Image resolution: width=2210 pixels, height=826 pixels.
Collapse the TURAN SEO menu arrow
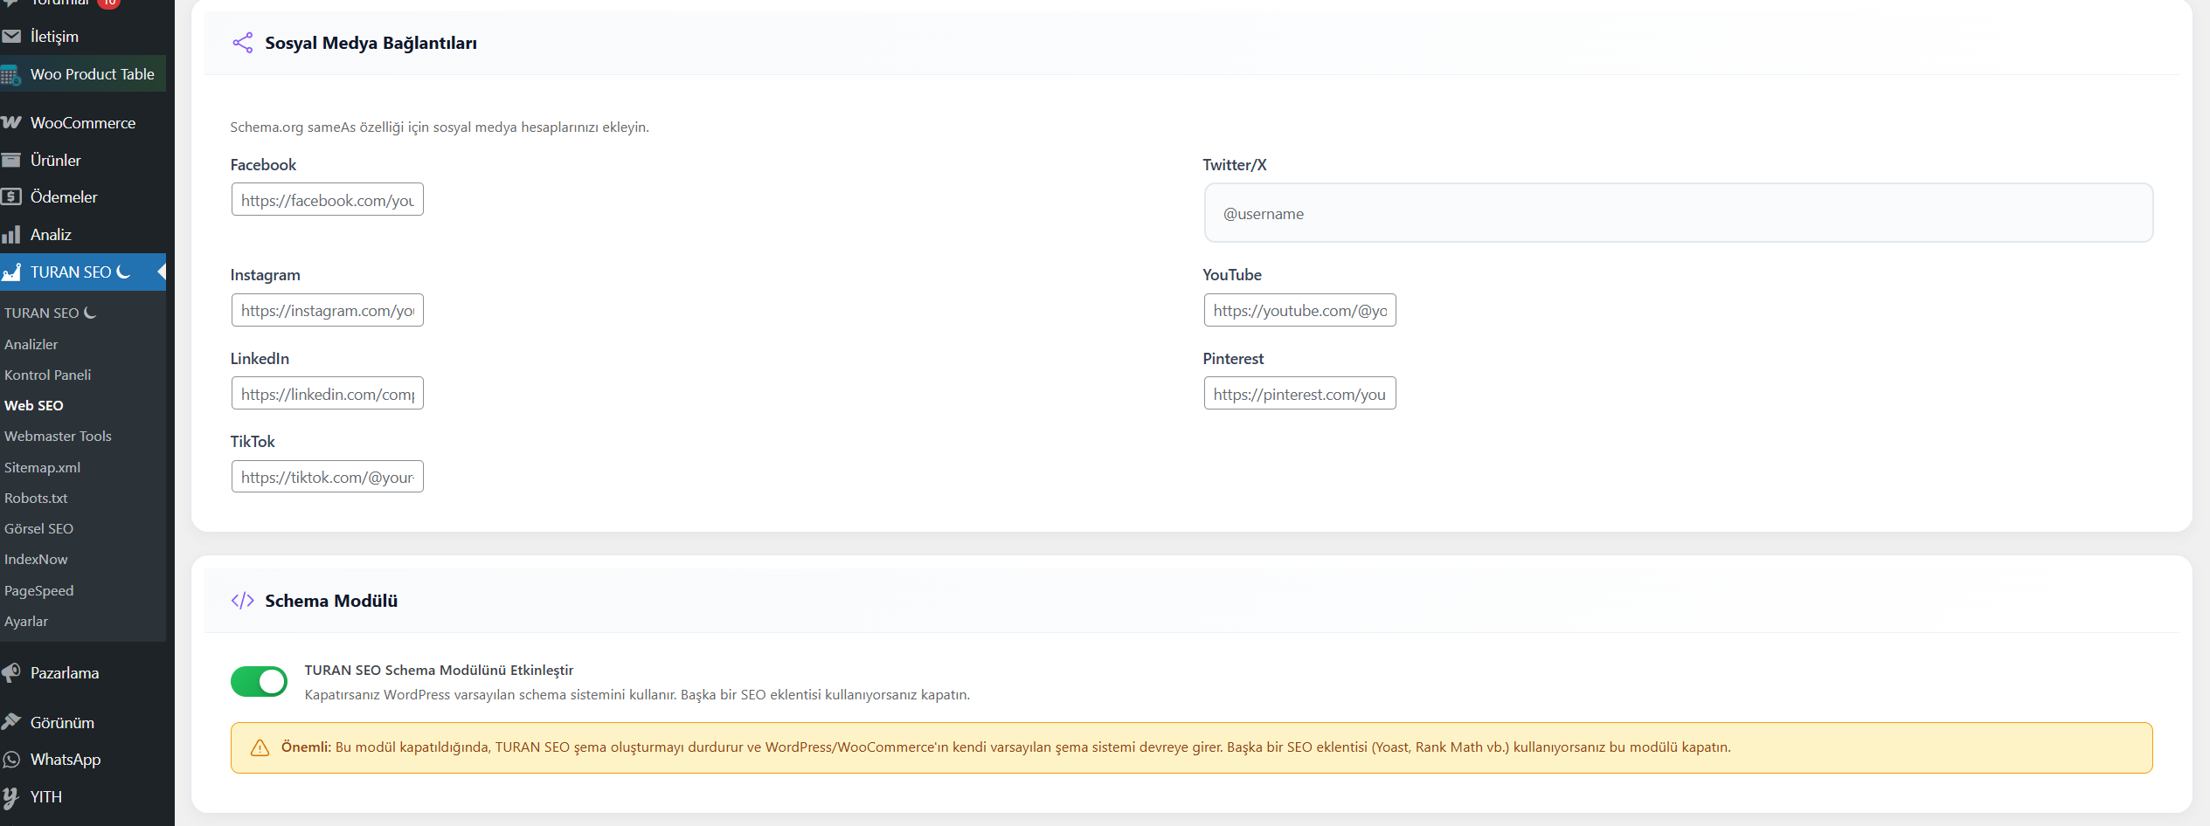(161, 272)
